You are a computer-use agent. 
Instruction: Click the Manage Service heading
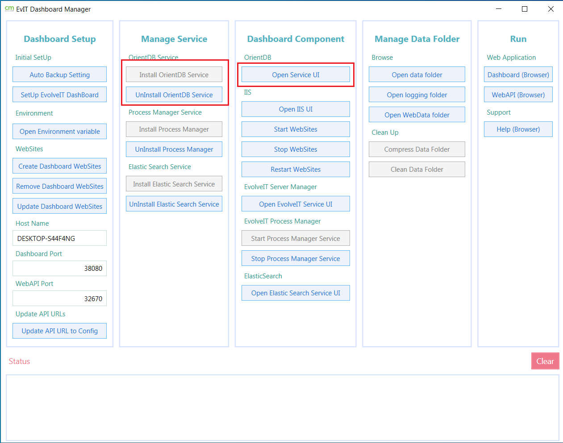pos(174,39)
